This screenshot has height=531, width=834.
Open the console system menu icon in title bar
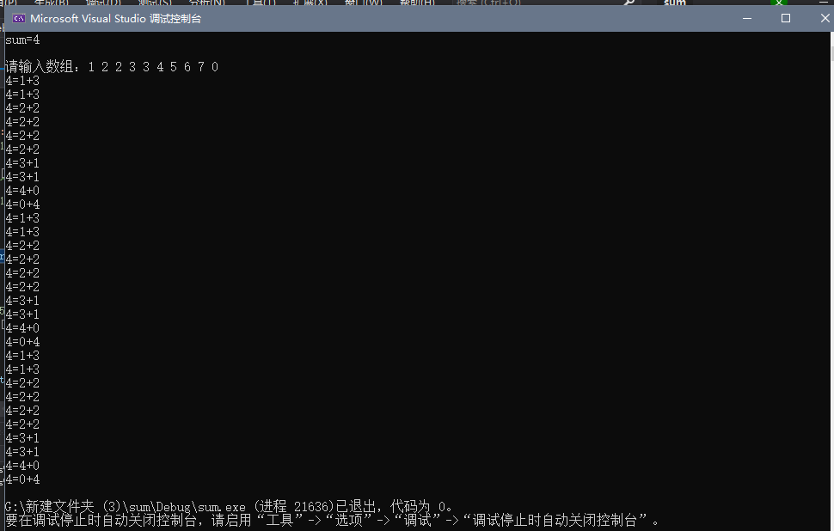19,19
